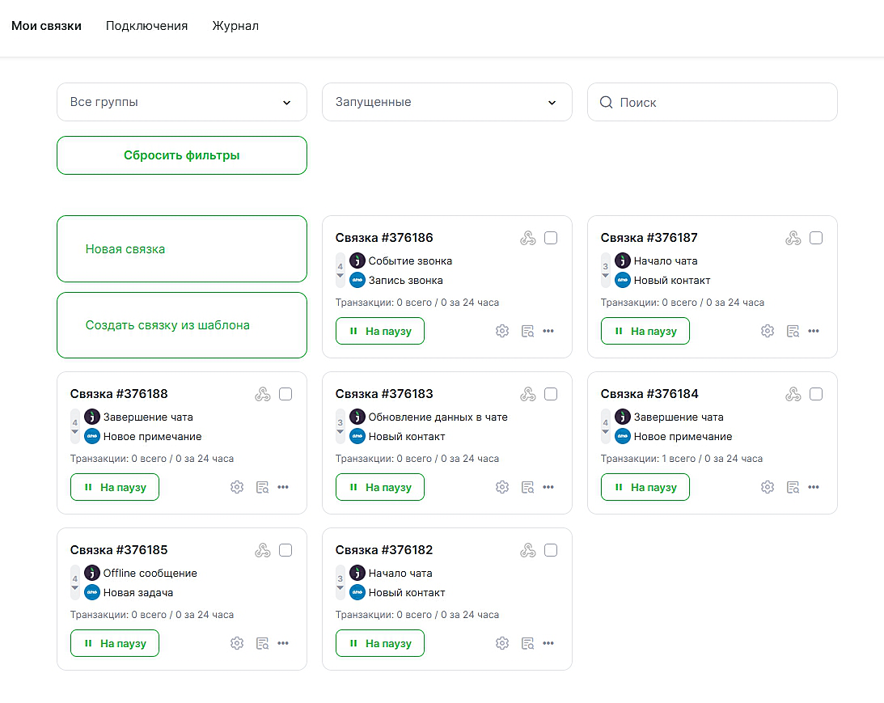Open log icon for Связка #376185

pos(262,643)
